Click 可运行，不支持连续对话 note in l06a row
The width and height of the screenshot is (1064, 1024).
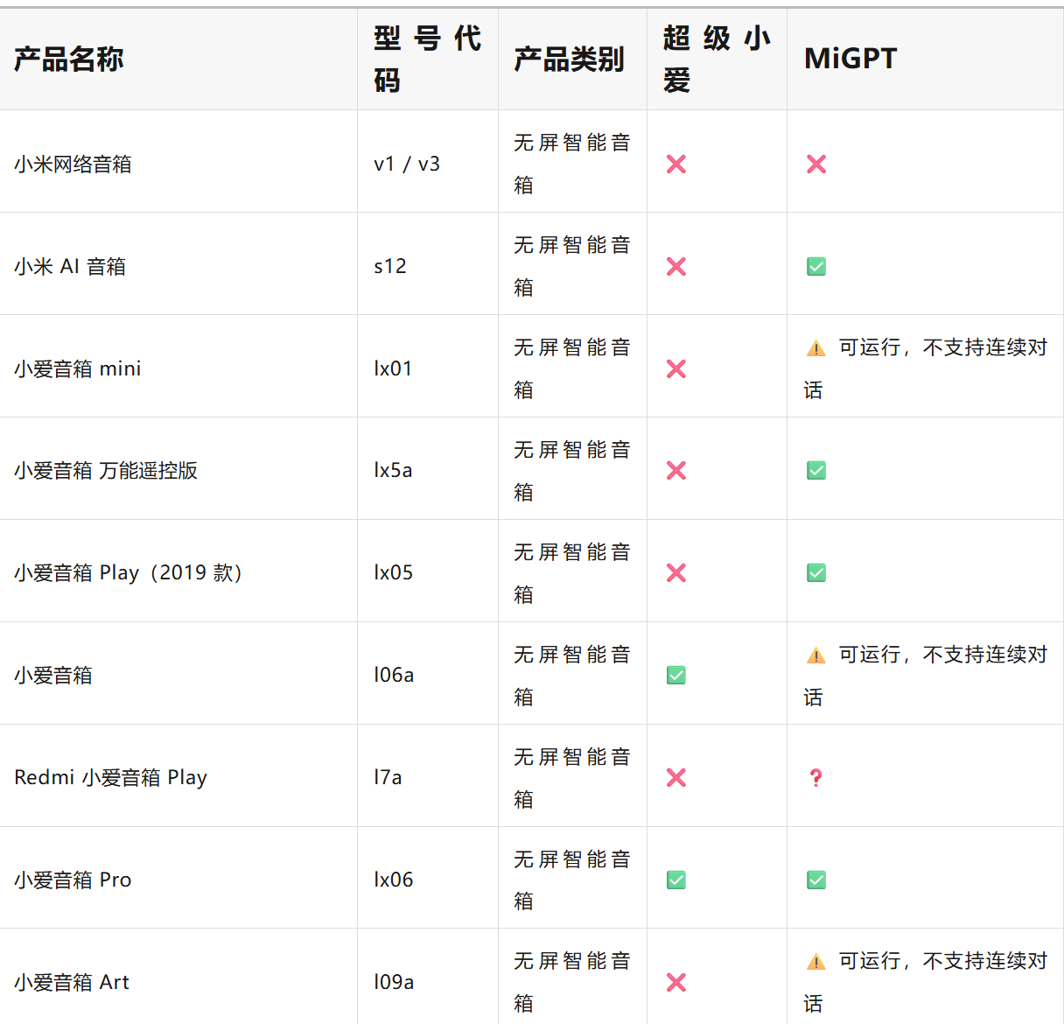click(x=926, y=675)
